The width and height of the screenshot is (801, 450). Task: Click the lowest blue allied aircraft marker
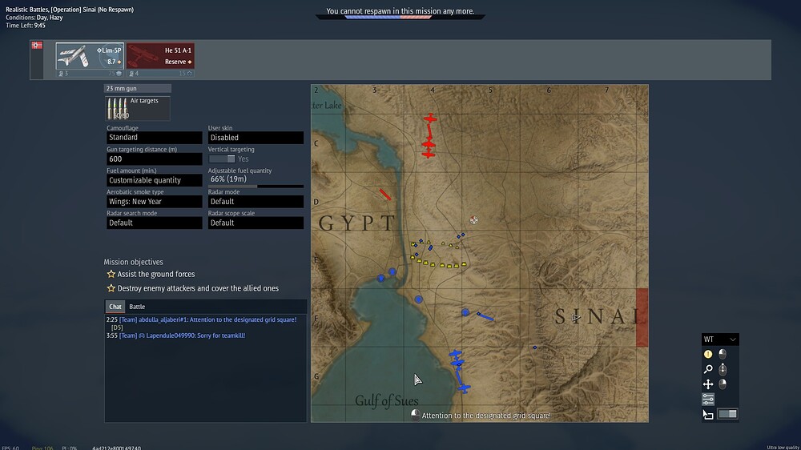coord(463,388)
